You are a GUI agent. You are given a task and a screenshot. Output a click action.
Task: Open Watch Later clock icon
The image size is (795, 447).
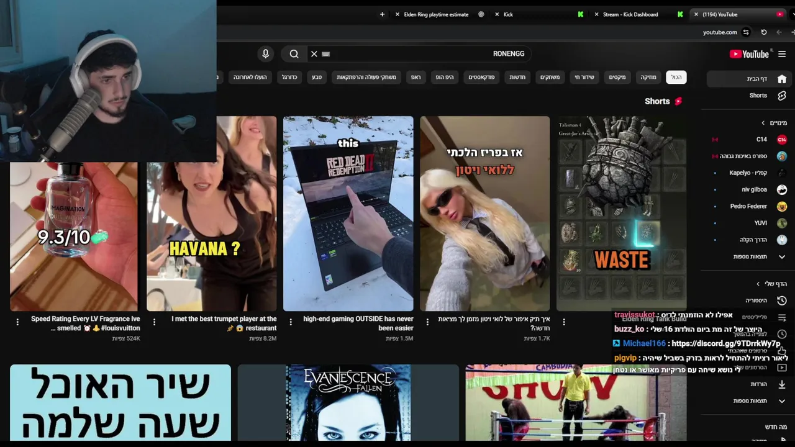pos(782,334)
